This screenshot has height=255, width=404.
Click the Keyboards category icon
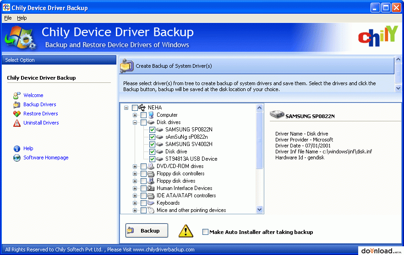[151, 203]
